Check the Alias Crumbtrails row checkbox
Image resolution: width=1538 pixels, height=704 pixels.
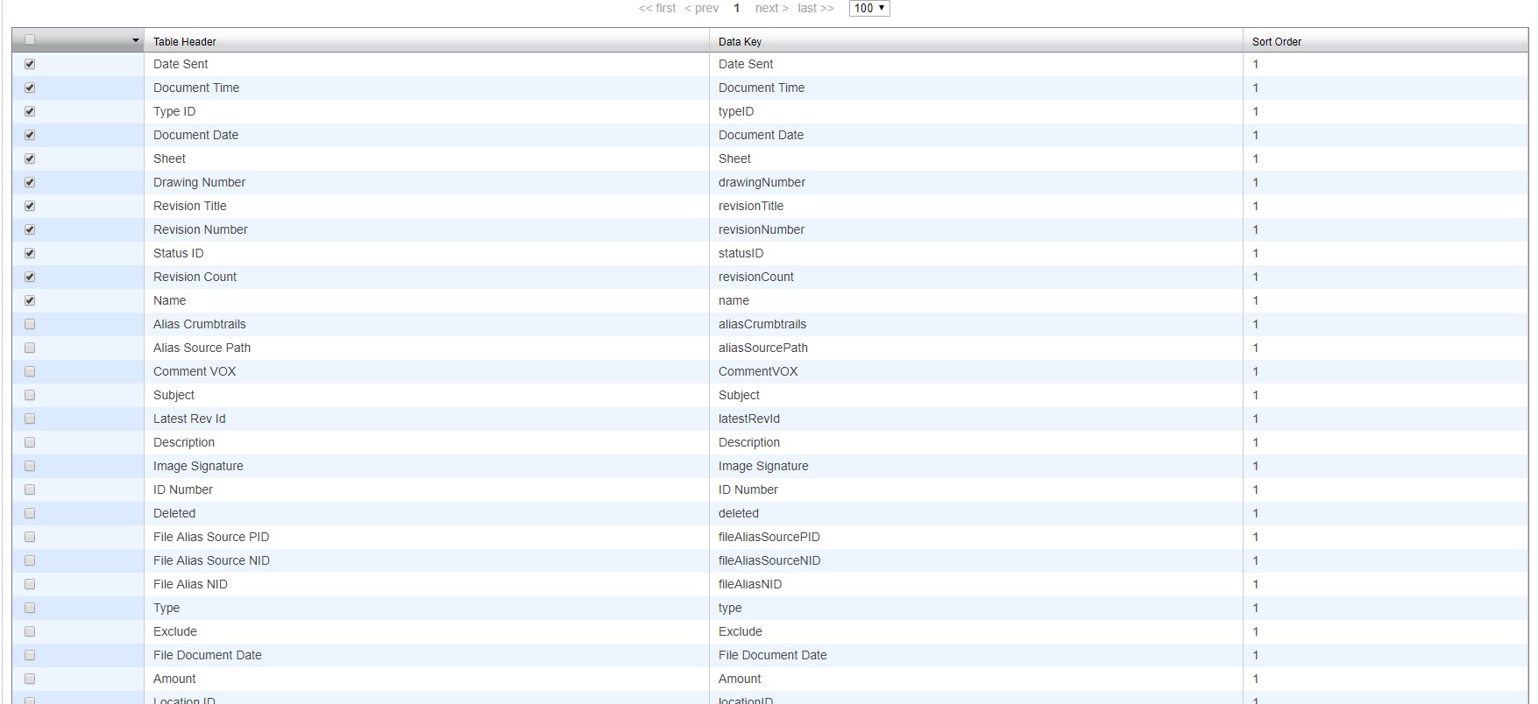click(30, 324)
